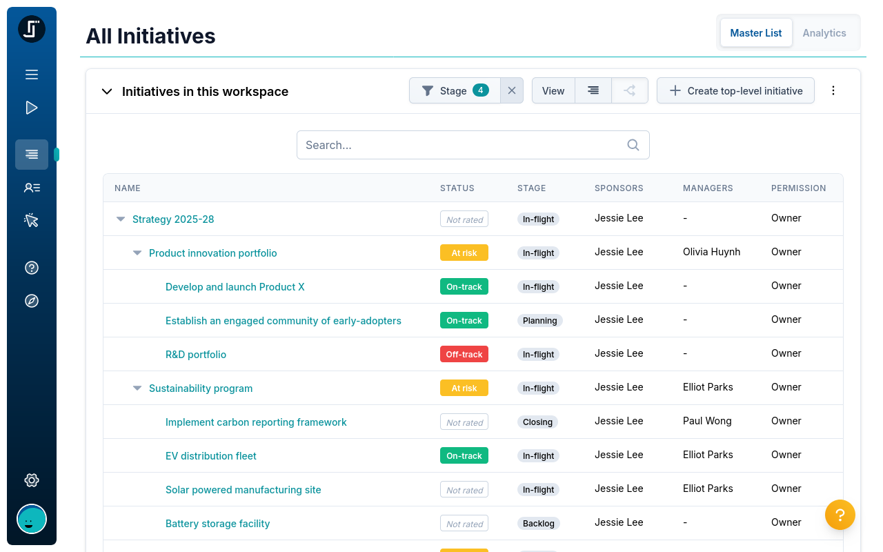The width and height of the screenshot is (883, 552).
Task: Collapse the Sustainability program group
Action: click(137, 388)
